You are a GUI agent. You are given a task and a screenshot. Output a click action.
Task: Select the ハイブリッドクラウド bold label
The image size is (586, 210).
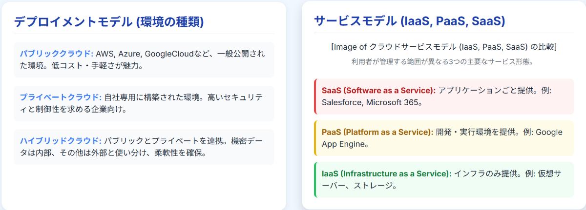pos(61,141)
